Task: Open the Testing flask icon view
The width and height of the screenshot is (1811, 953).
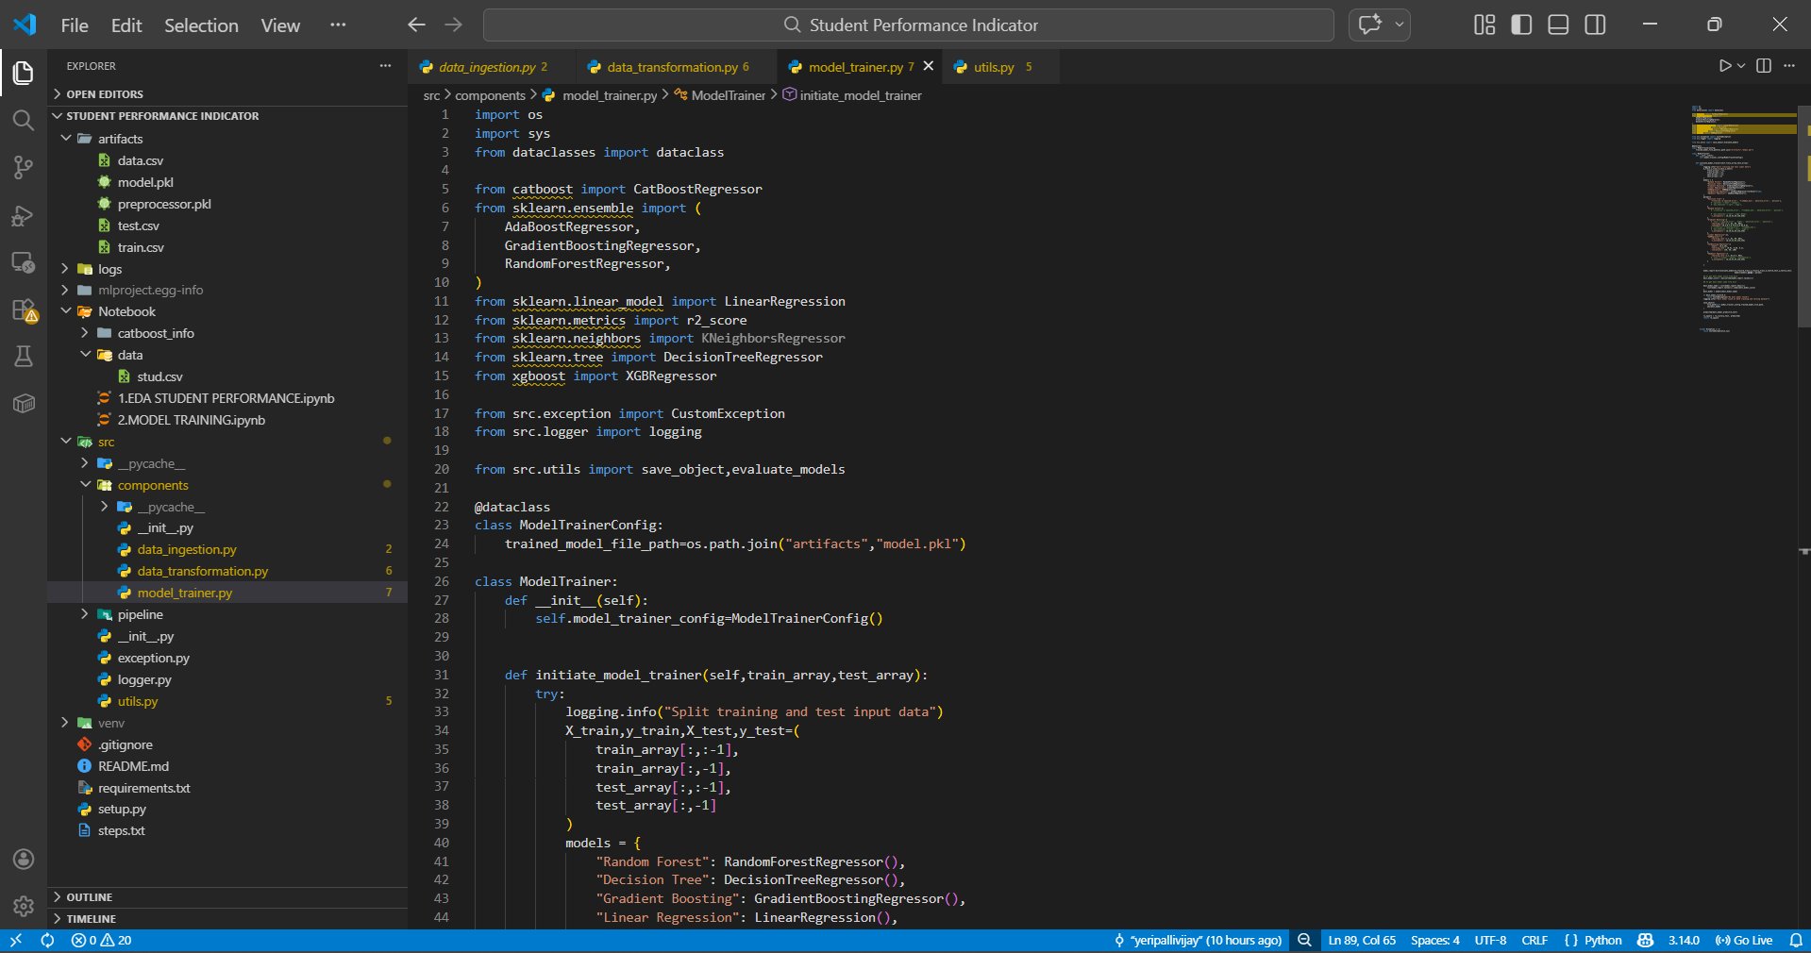Action: point(24,357)
